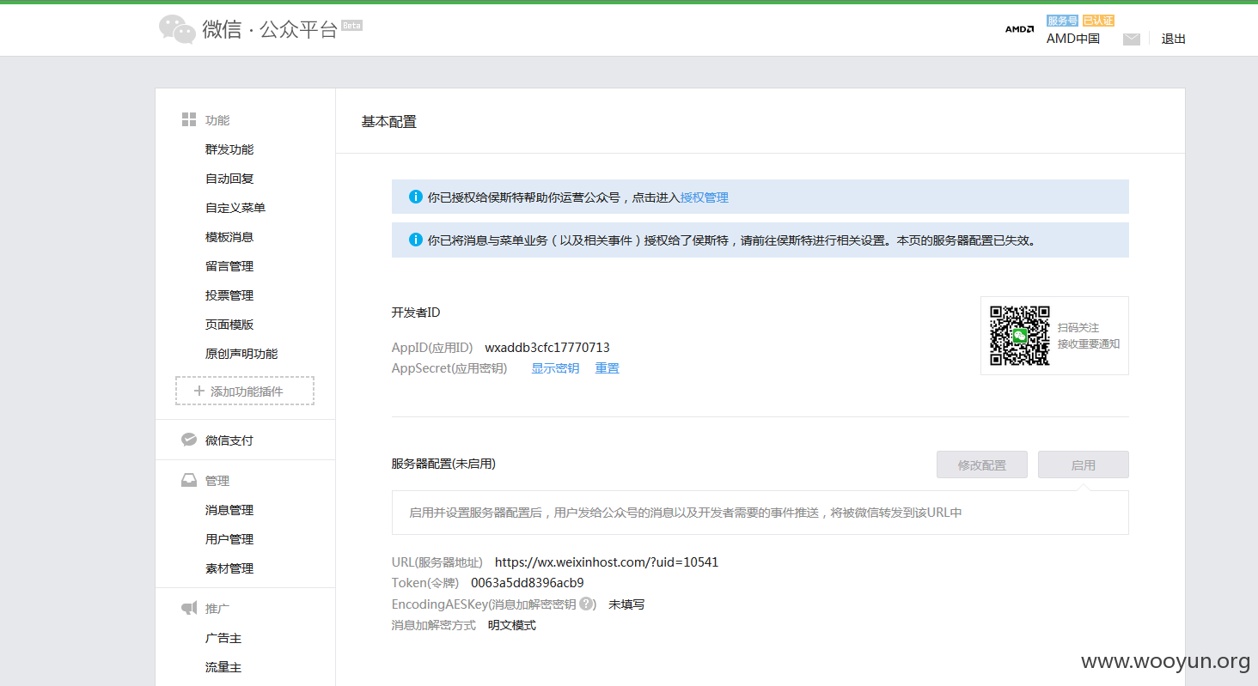Viewport: 1258px width, 686px height.
Task: Click the 管理 section header label
Action: 217,481
